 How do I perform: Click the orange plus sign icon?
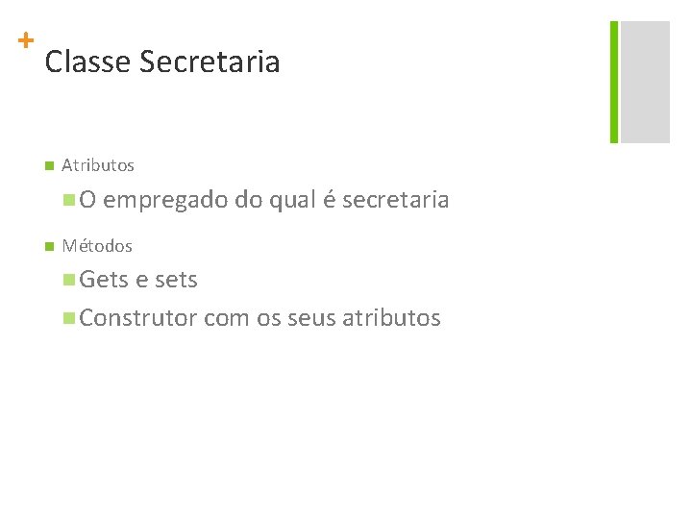(x=27, y=40)
